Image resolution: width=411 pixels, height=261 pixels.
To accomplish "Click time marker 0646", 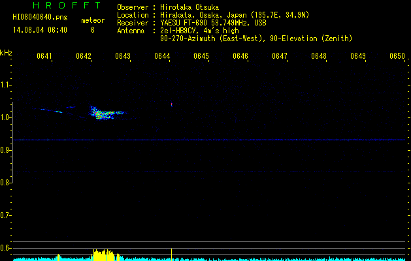I will [x=240, y=56].
